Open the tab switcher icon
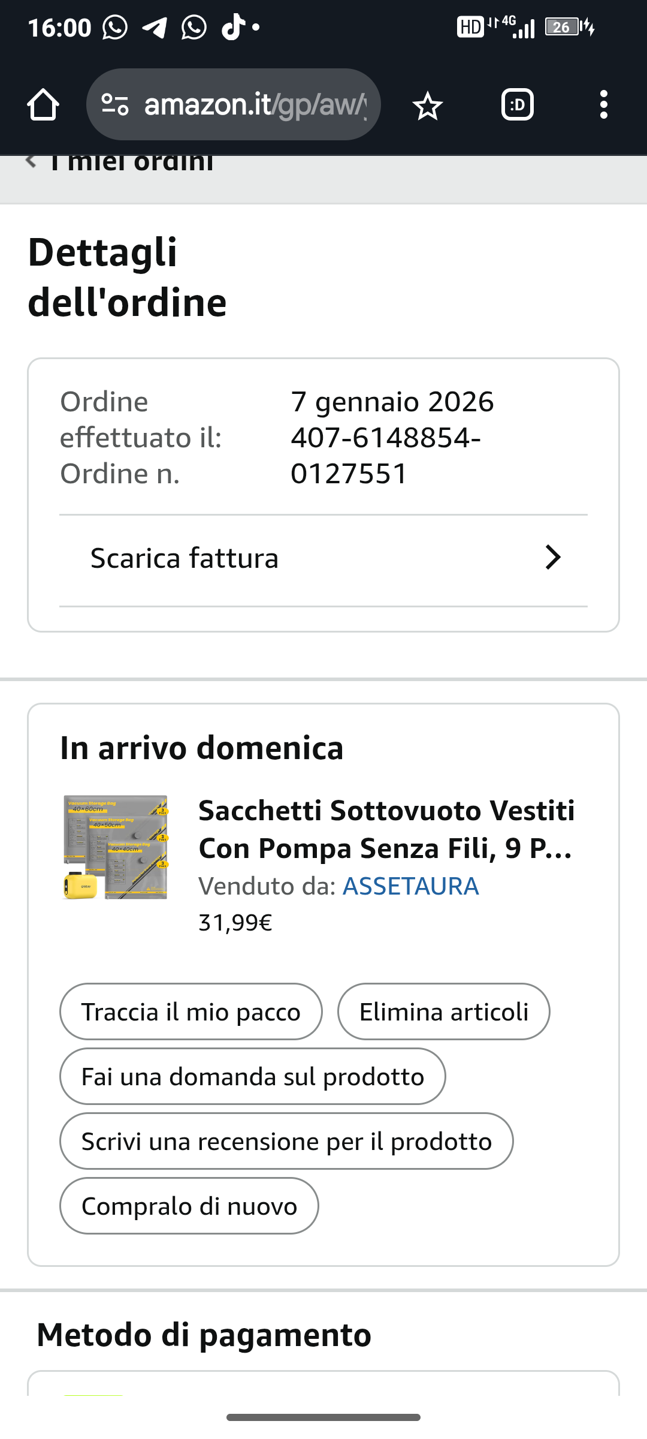Screen dimensions: 647x1439 pos(518,105)
